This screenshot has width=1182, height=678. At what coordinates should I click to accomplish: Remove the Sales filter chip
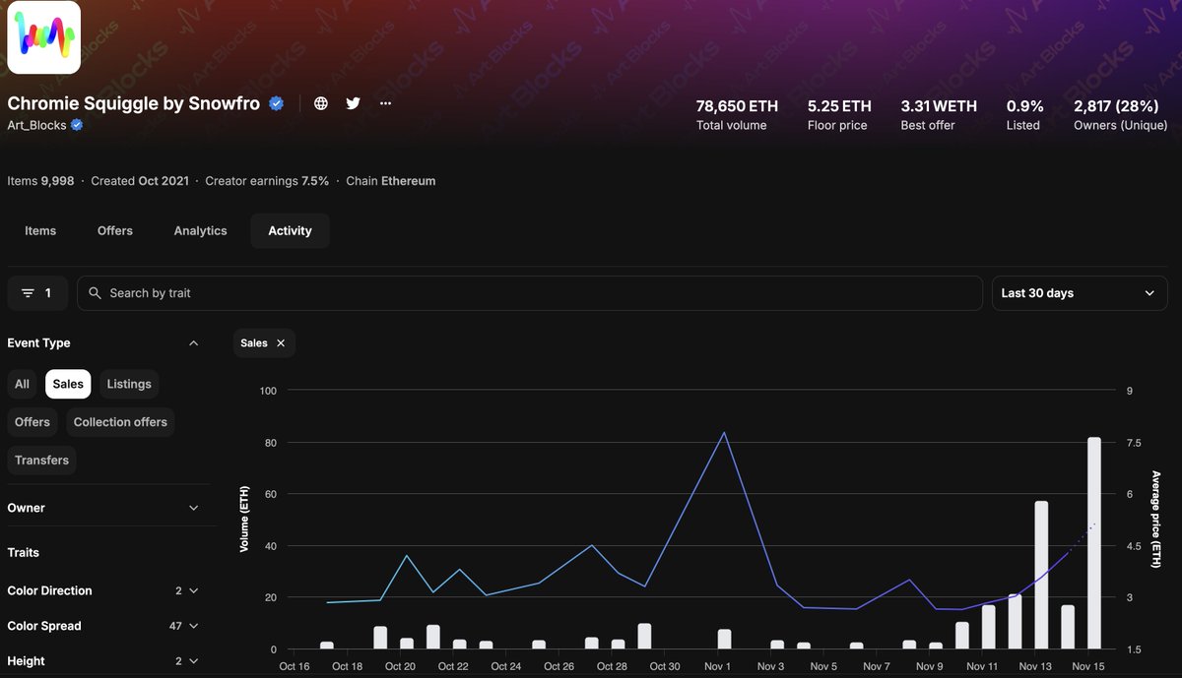tap(280, 342)
